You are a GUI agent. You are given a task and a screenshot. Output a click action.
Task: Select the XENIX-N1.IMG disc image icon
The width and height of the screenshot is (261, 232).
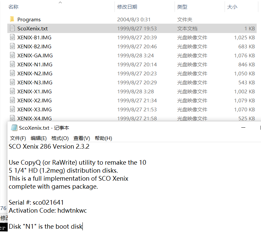point(12,64)
